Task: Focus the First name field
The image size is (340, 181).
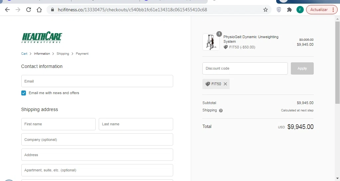Action: [58, 124]
